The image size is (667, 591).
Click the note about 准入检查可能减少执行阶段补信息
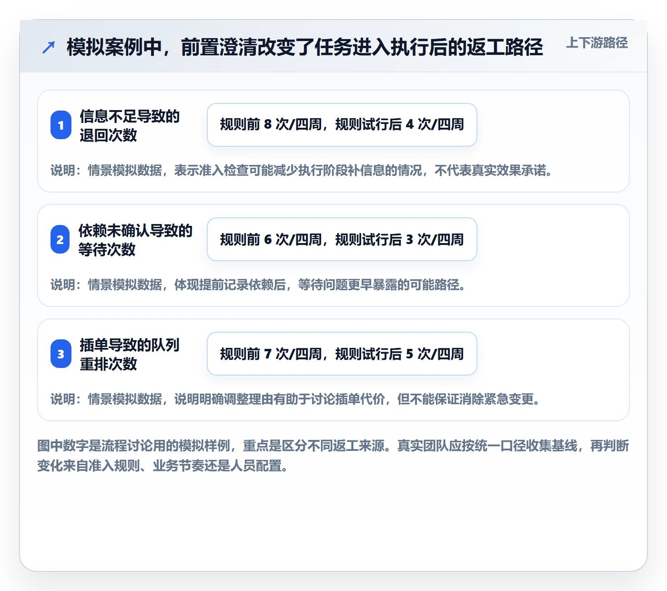pyautogui.click(x=302, y=170)
